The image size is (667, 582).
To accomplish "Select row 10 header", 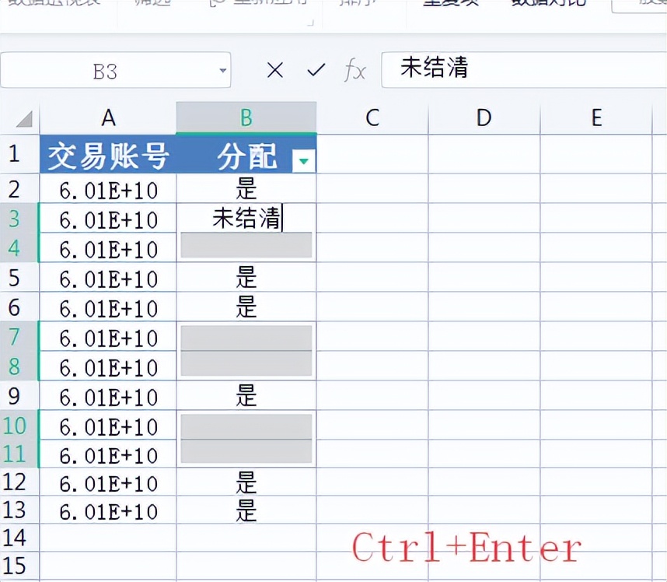I will pyautogui.click(x=19, y=425).
